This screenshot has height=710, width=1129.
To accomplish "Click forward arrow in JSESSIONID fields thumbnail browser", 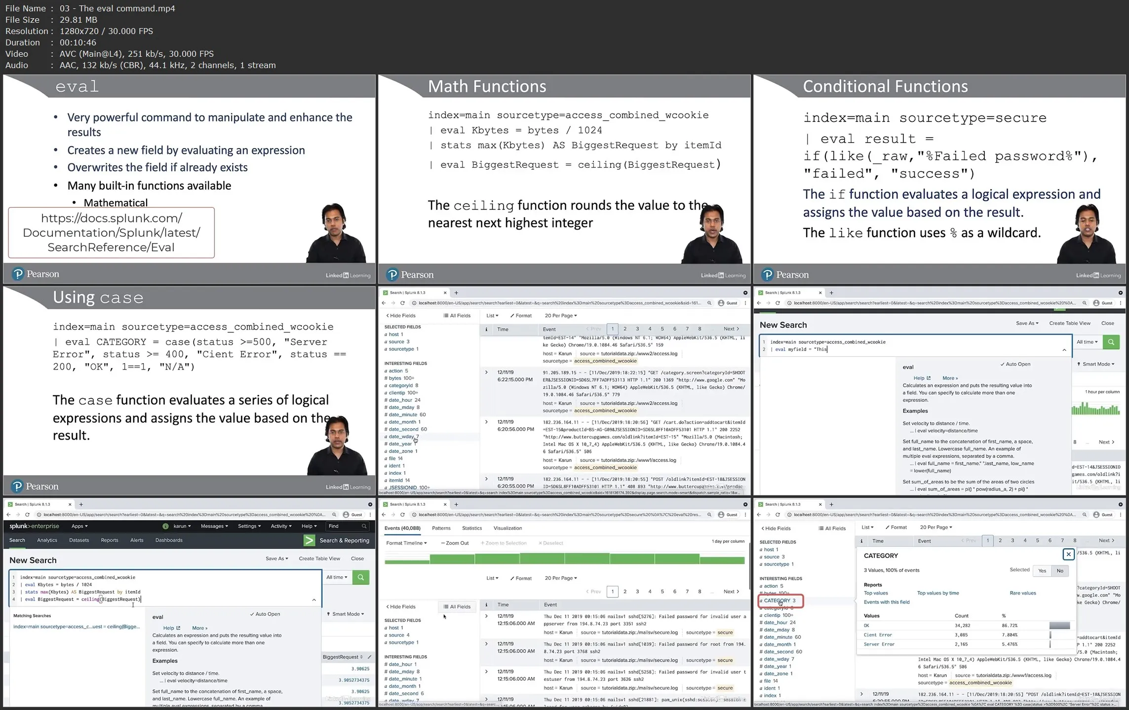I will pos(393,303).
